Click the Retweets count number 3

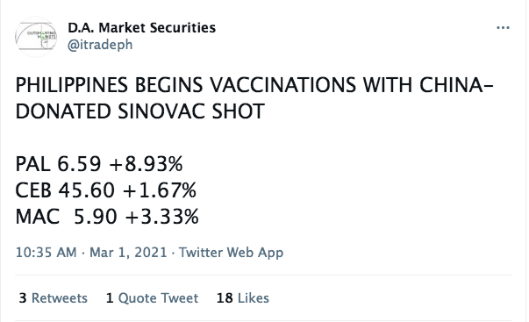click(x=23, y=298)
